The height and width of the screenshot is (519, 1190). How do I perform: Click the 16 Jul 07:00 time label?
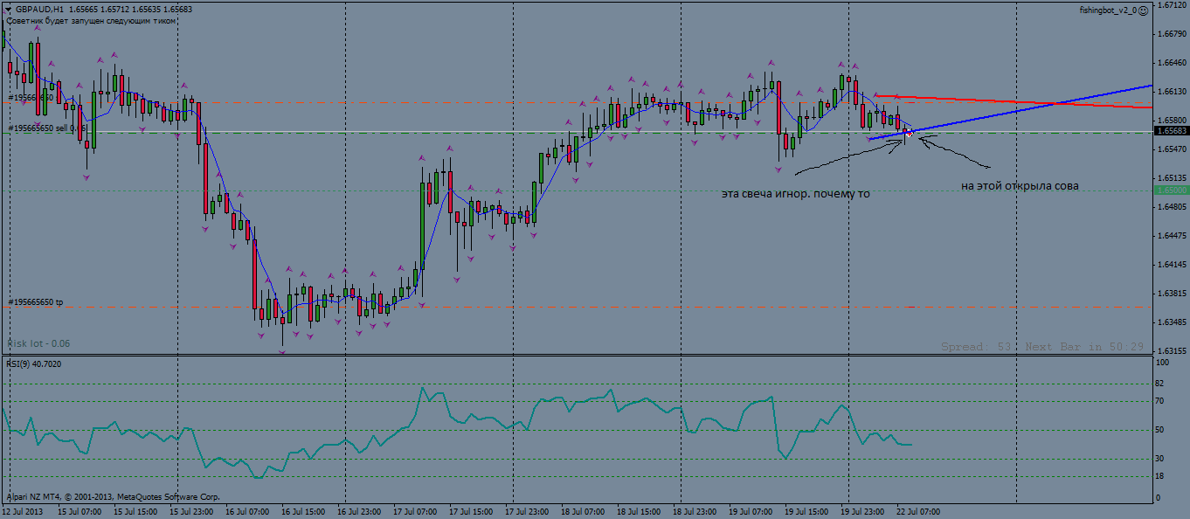[246, 511]
